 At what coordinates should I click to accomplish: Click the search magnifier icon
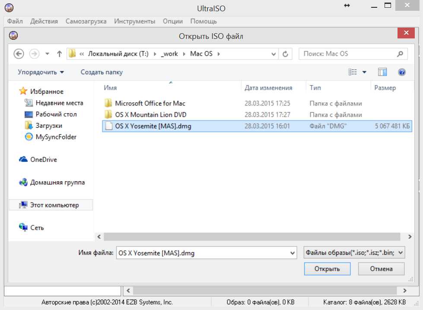[x=400, y=54]
